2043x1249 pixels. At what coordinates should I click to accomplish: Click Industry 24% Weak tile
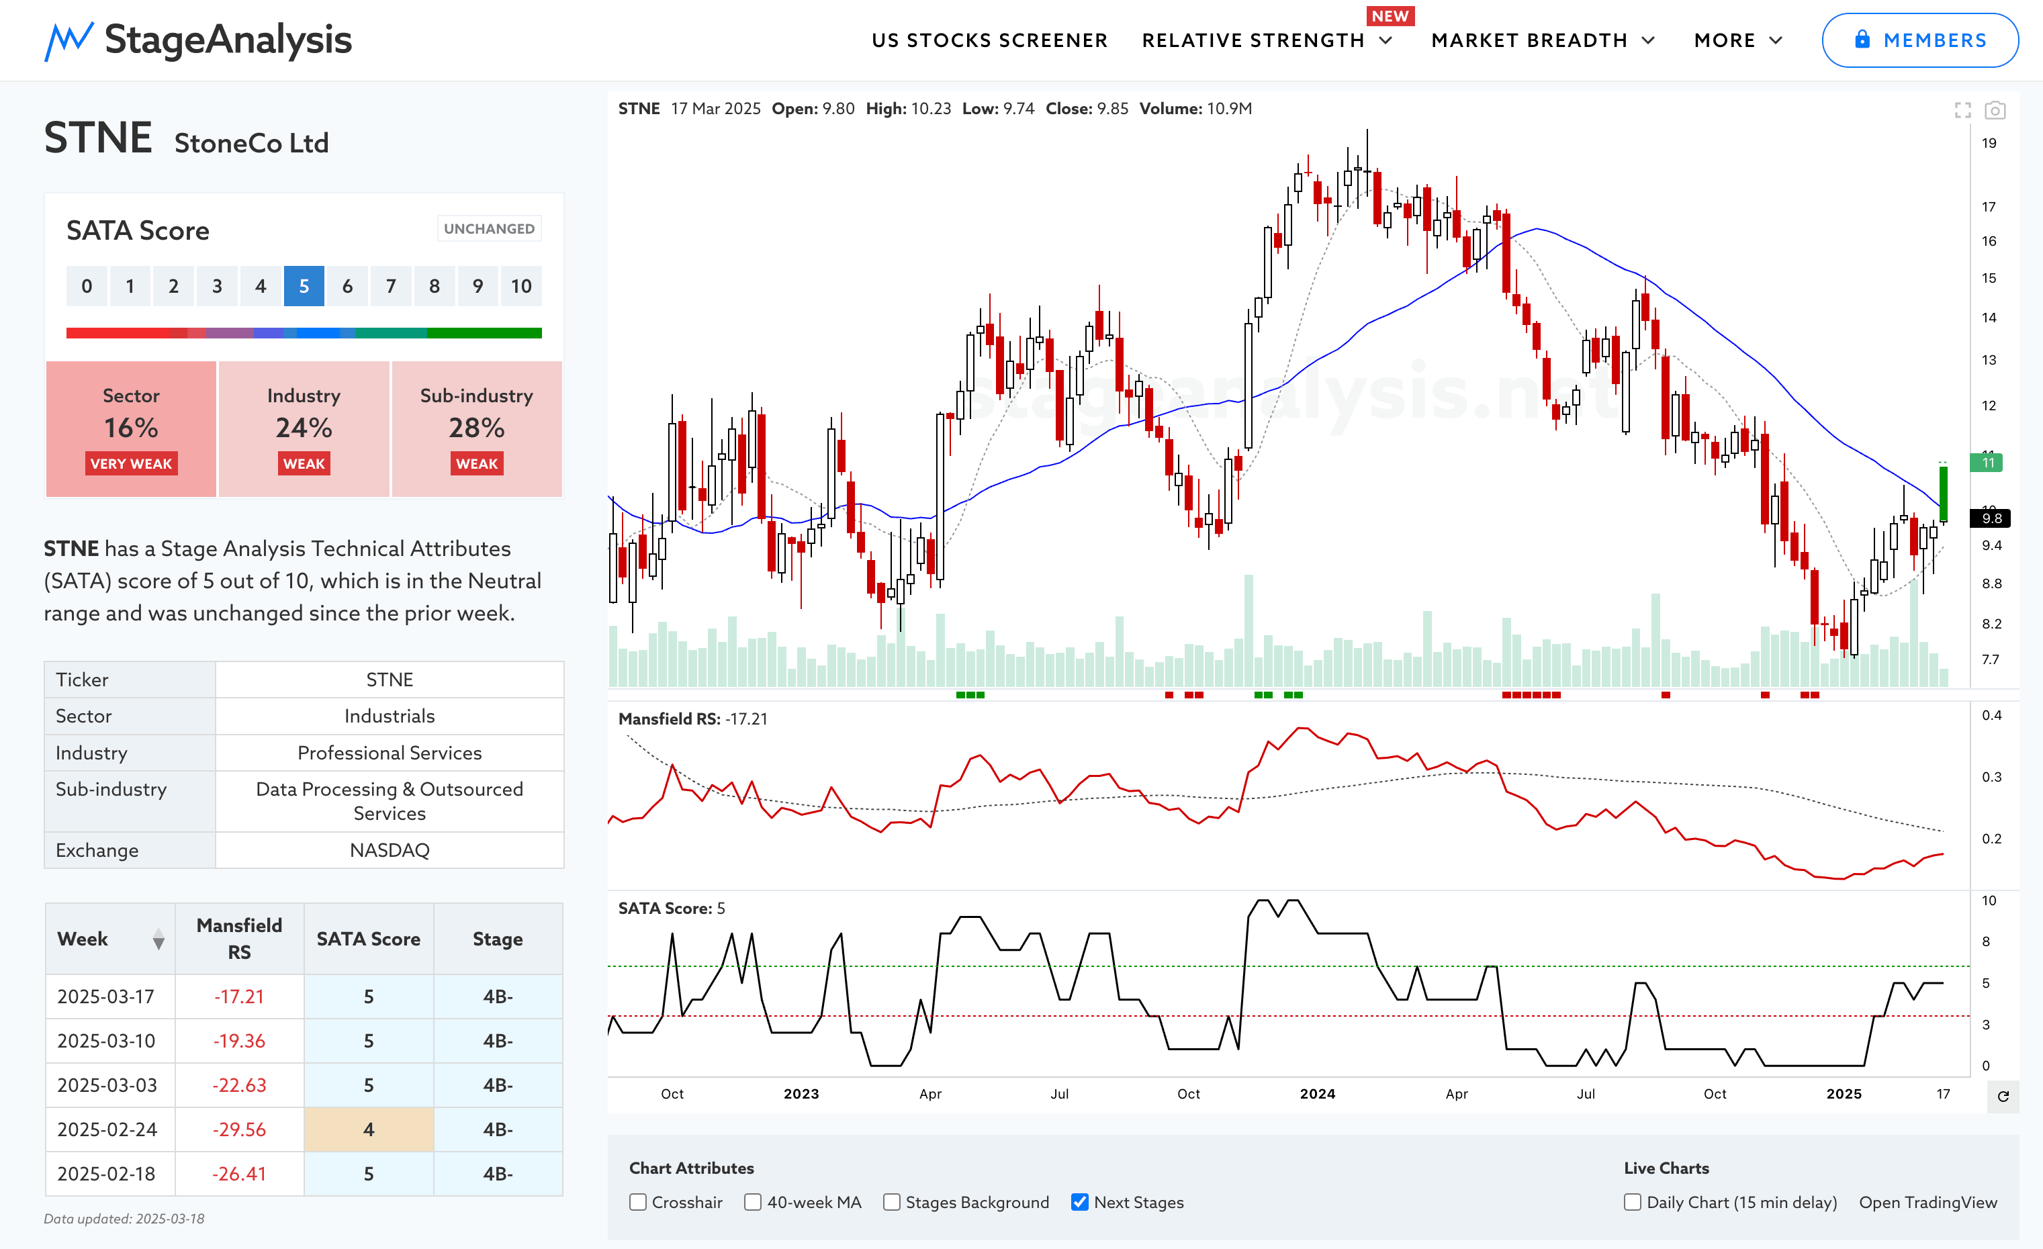coord(304,429)
